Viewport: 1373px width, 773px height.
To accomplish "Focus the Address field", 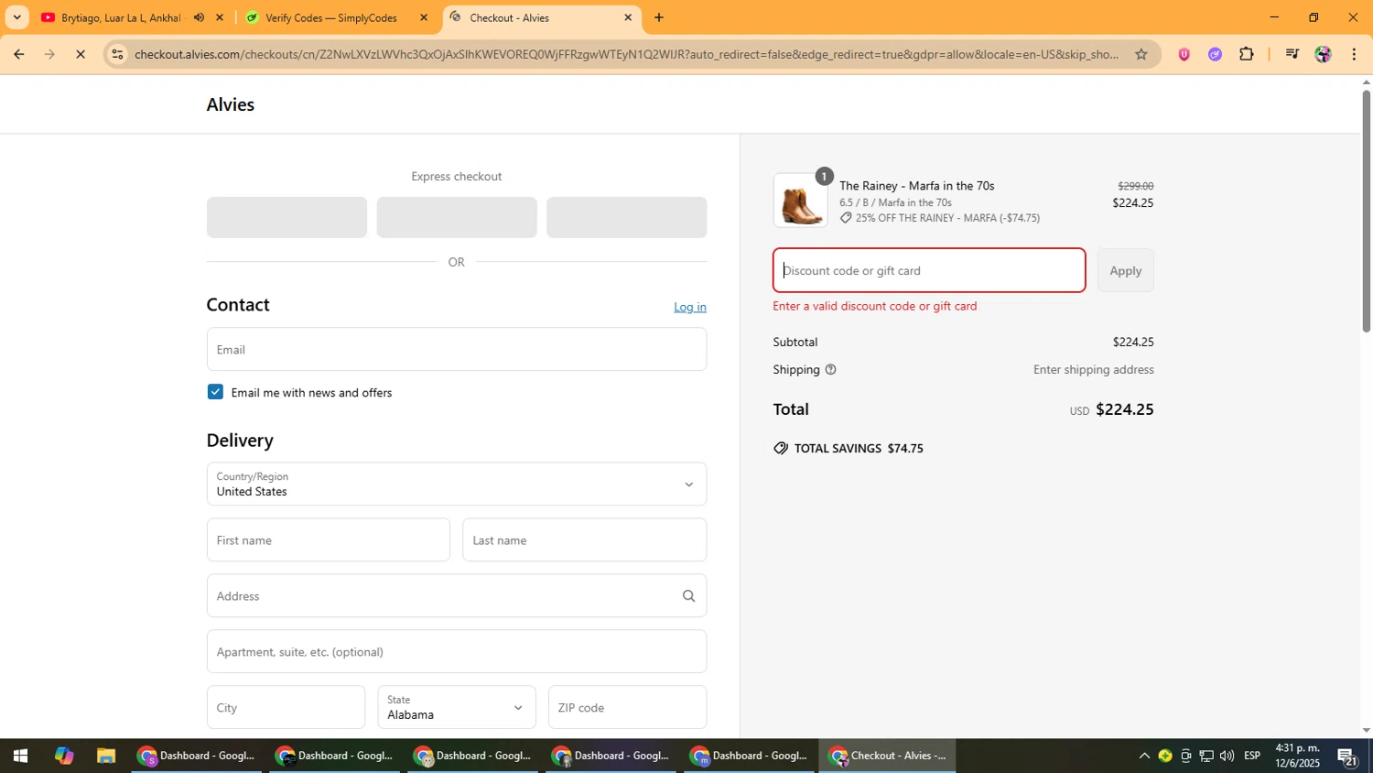I will pos(457,595).
